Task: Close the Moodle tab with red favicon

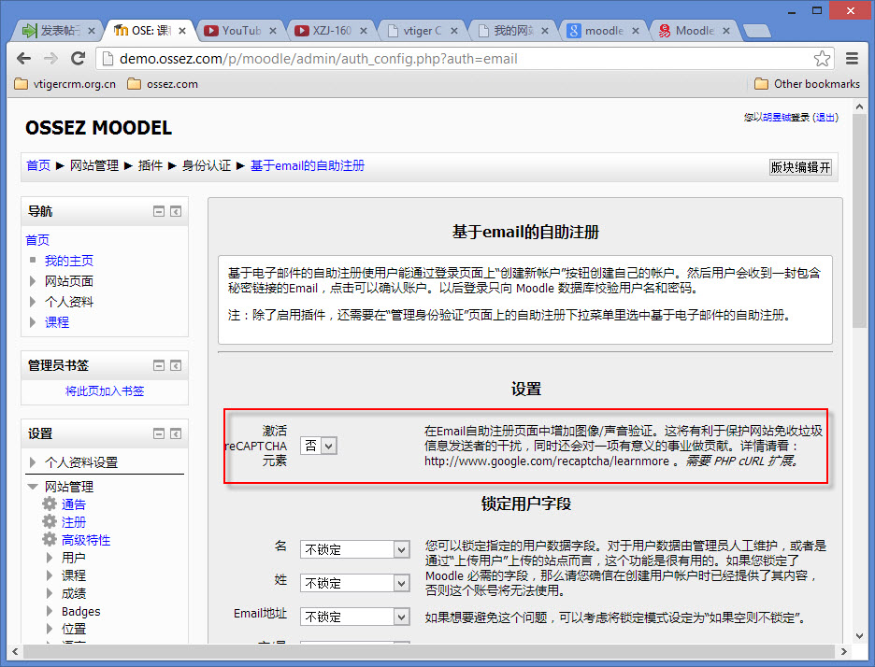Action: [x=726, y=31]
